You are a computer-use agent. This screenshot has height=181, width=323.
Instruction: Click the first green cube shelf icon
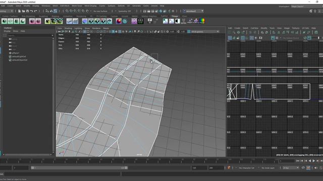[5, 21]
